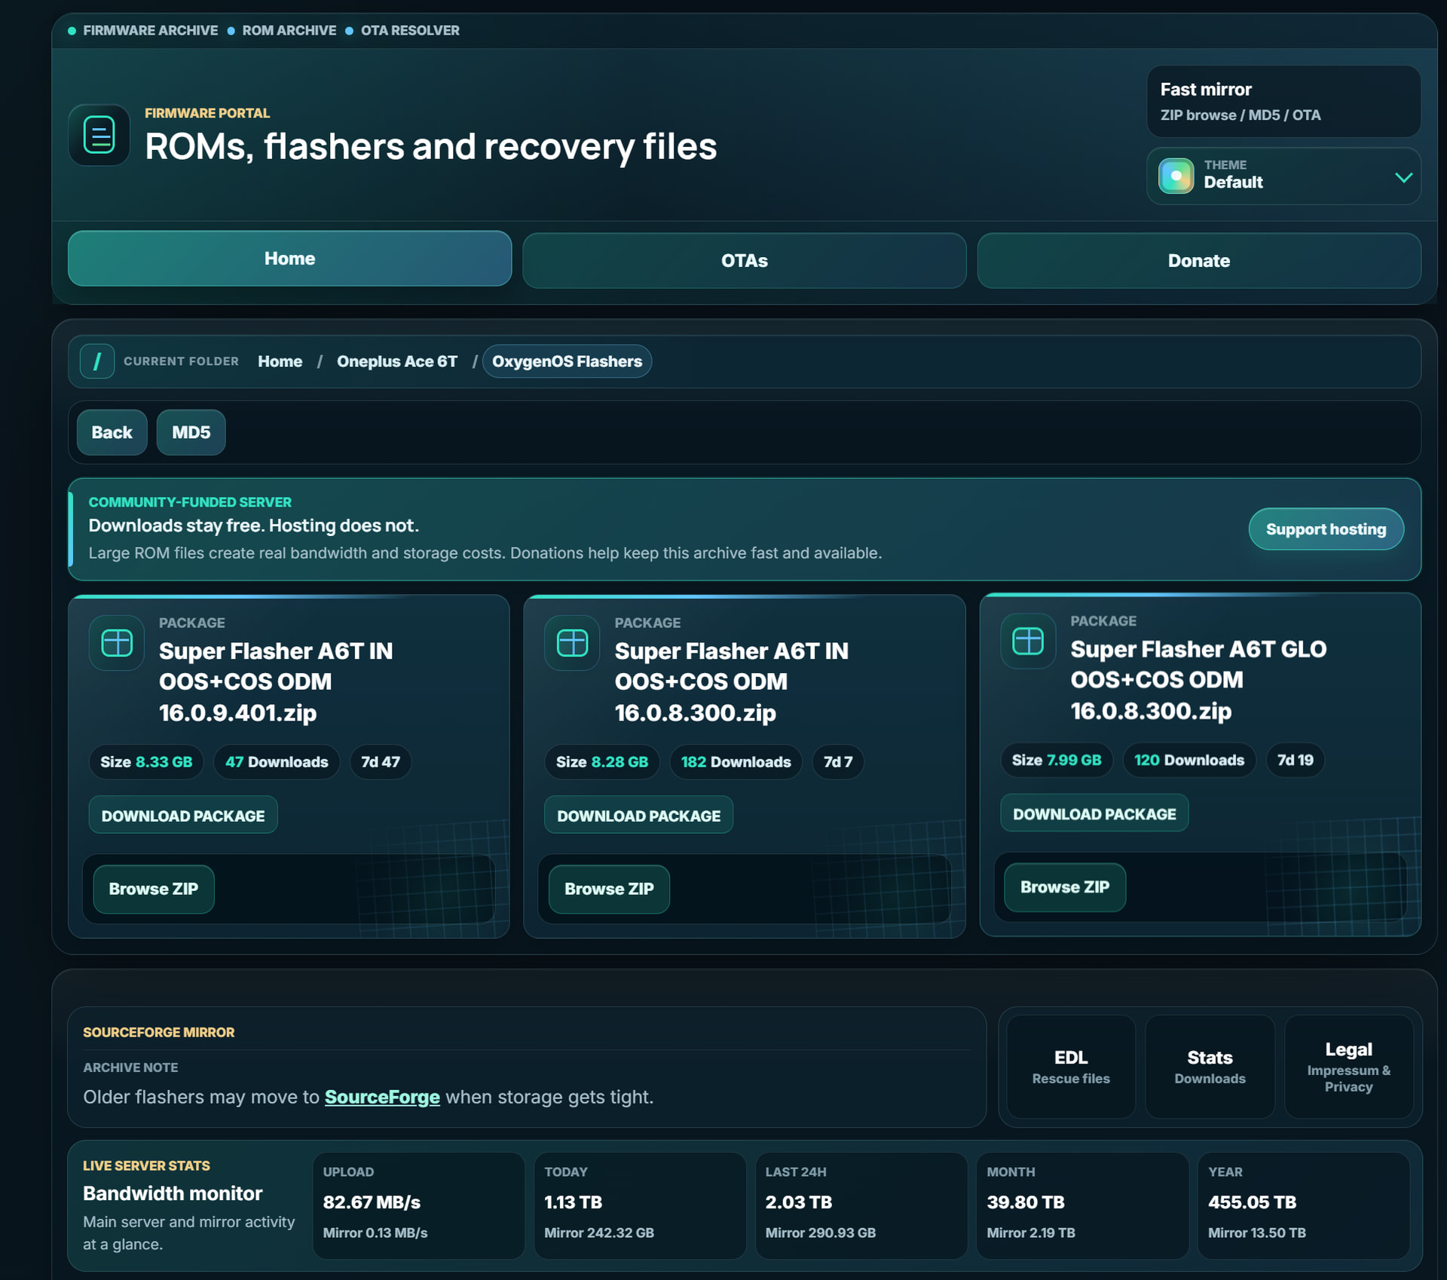Download package A6T GLO 16.0.8.300

pyautogui.click(x=1094, y=813)
